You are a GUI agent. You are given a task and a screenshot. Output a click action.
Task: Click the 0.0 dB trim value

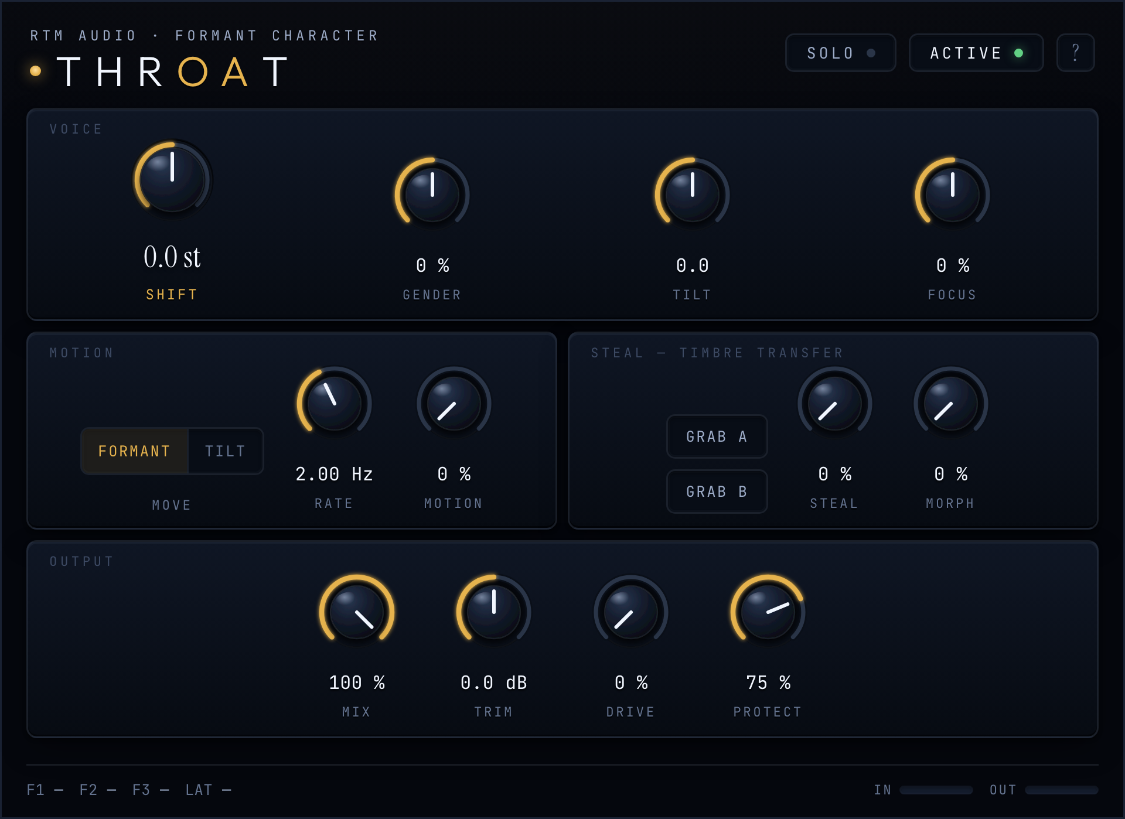[x=493, y=682]
